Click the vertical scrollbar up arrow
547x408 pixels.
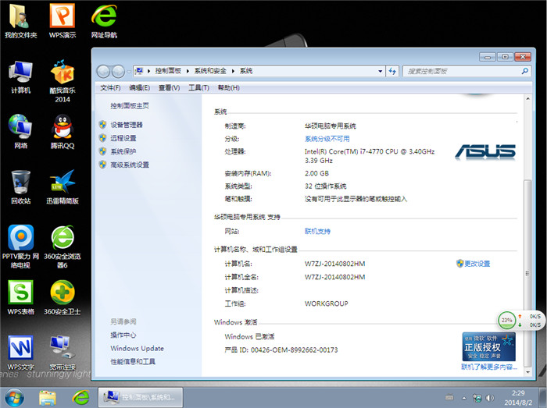(x=527, y=99)
